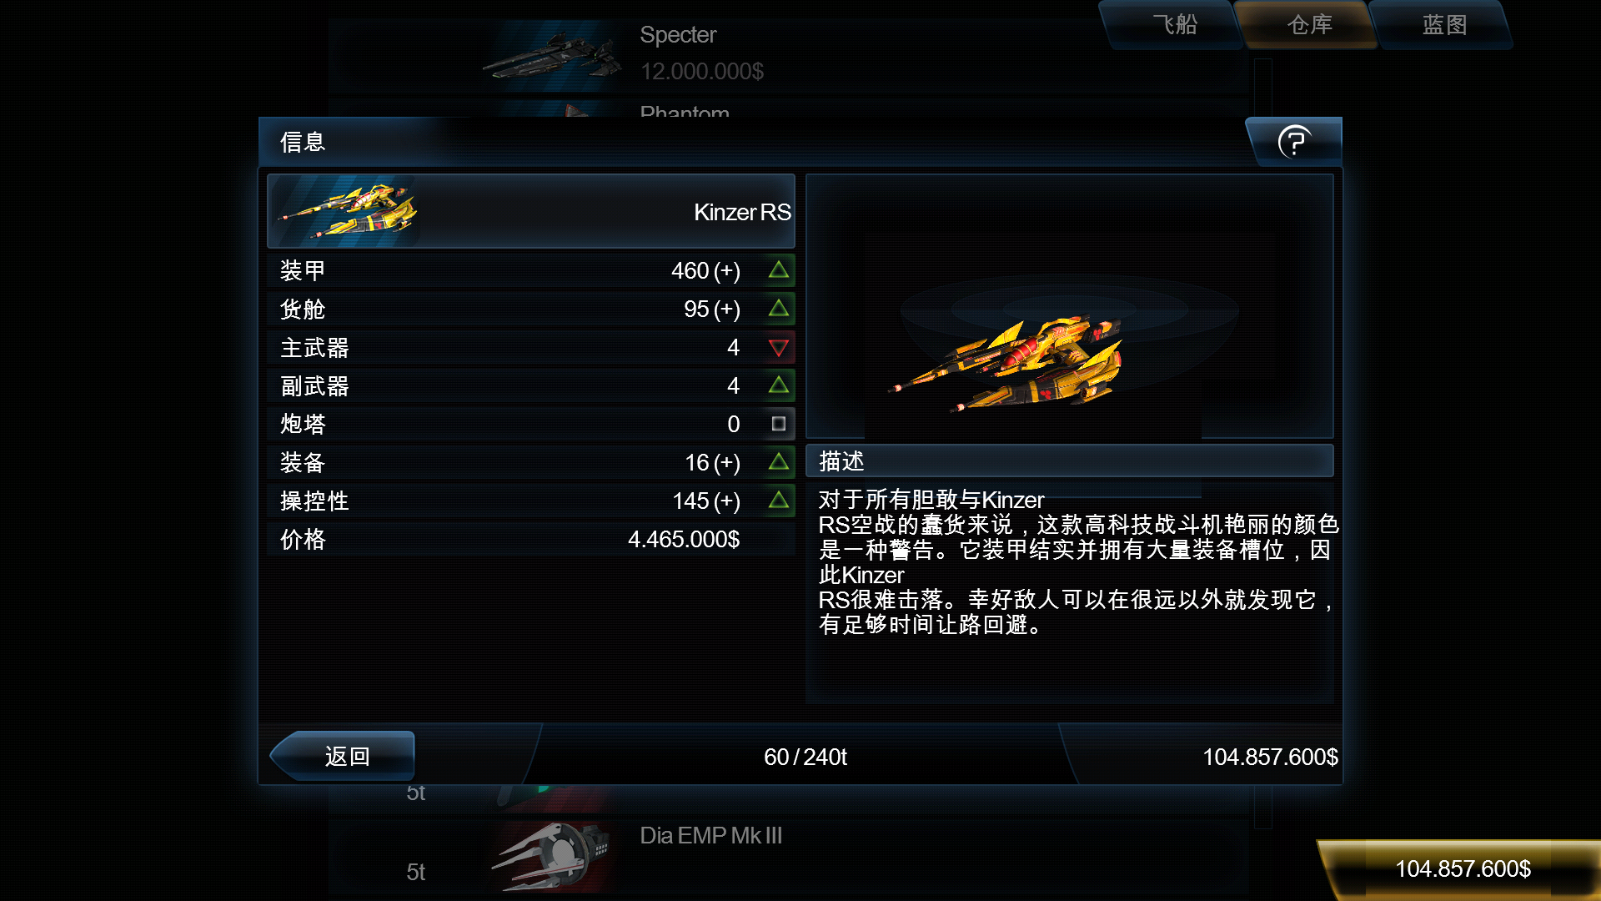Click red down arrow beside 主武器

779,347
